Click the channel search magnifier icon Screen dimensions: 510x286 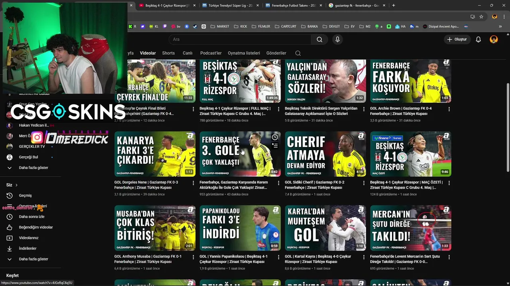click(x=298, y=53)
